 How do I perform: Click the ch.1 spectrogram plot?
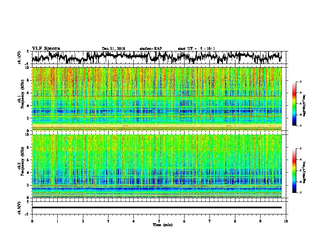(157, 99)
